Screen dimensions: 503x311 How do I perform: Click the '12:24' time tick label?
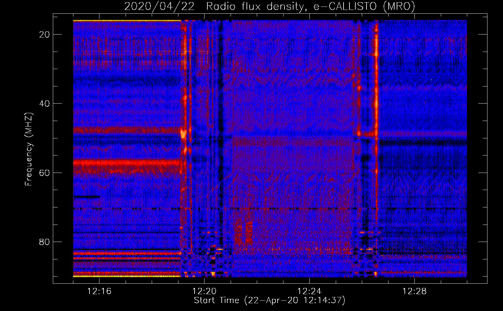click(x=309, y=291)
